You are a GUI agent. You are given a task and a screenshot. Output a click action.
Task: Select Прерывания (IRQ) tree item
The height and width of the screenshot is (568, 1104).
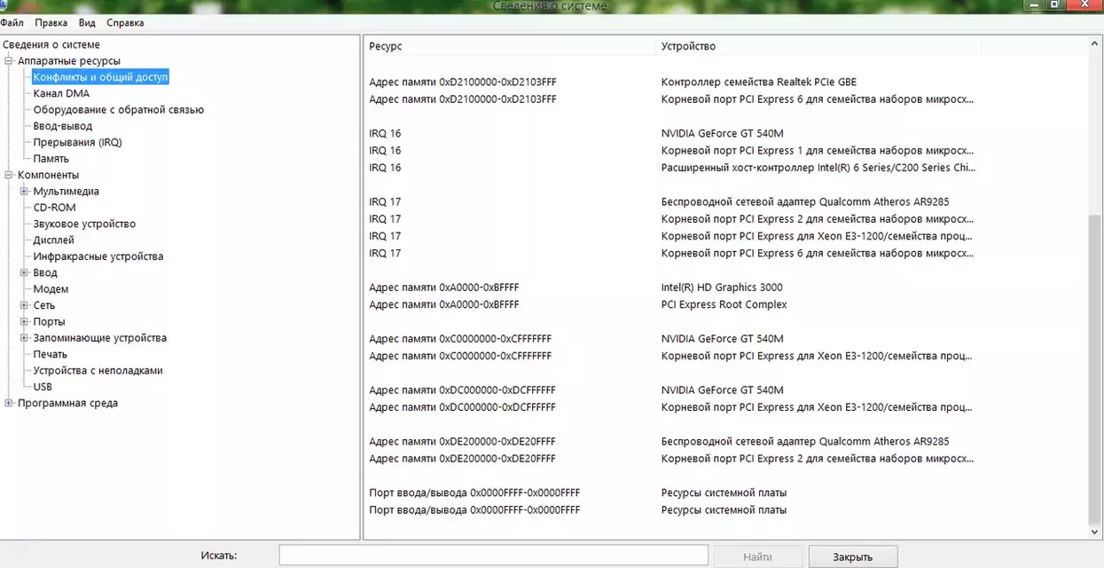coord(77,142)
